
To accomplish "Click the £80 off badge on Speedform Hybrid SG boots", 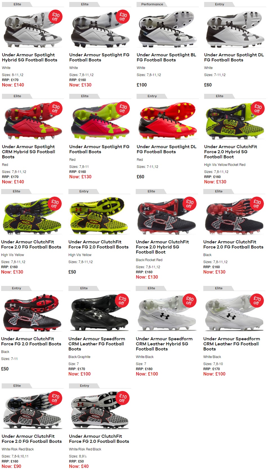I will [190, 301].
